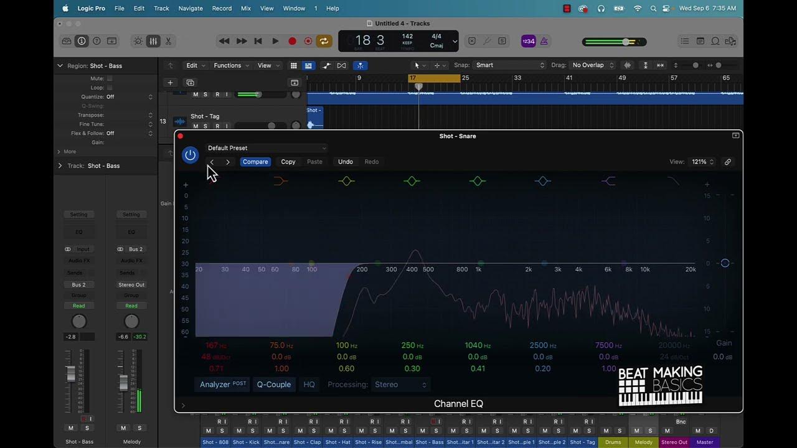Click the Capture Recording button
Viewport: 797px width, 448px height.
tap(308, 41)
